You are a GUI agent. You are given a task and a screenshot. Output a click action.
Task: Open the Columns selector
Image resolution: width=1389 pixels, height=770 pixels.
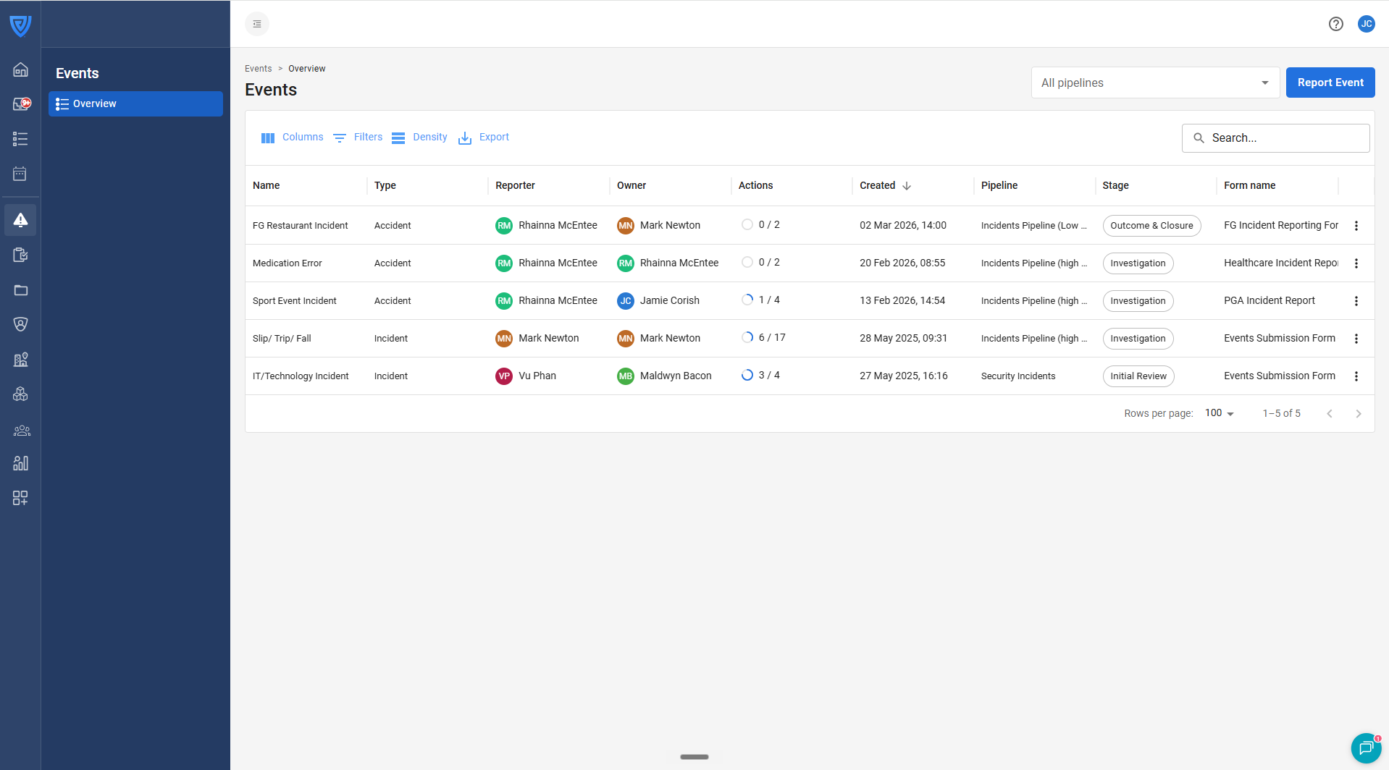[293, 137]
